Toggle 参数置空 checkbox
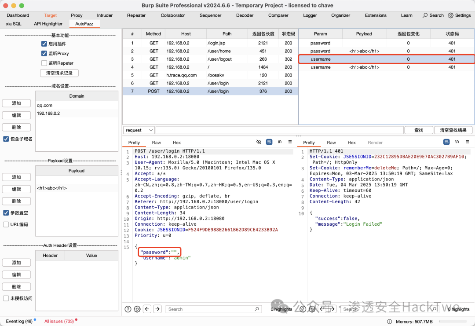475x326 pixels. (6, 212)
